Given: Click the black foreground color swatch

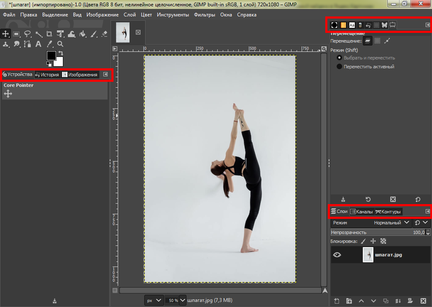Looking at the screenshot, I should click(x=51, y=56).
